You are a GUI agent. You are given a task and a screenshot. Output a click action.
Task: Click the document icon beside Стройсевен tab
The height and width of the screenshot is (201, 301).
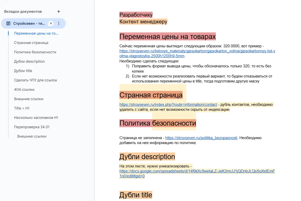8,23
